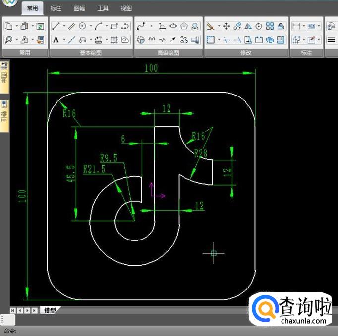
Task: Jump to first layout tab button
Action: pos(13,310)
